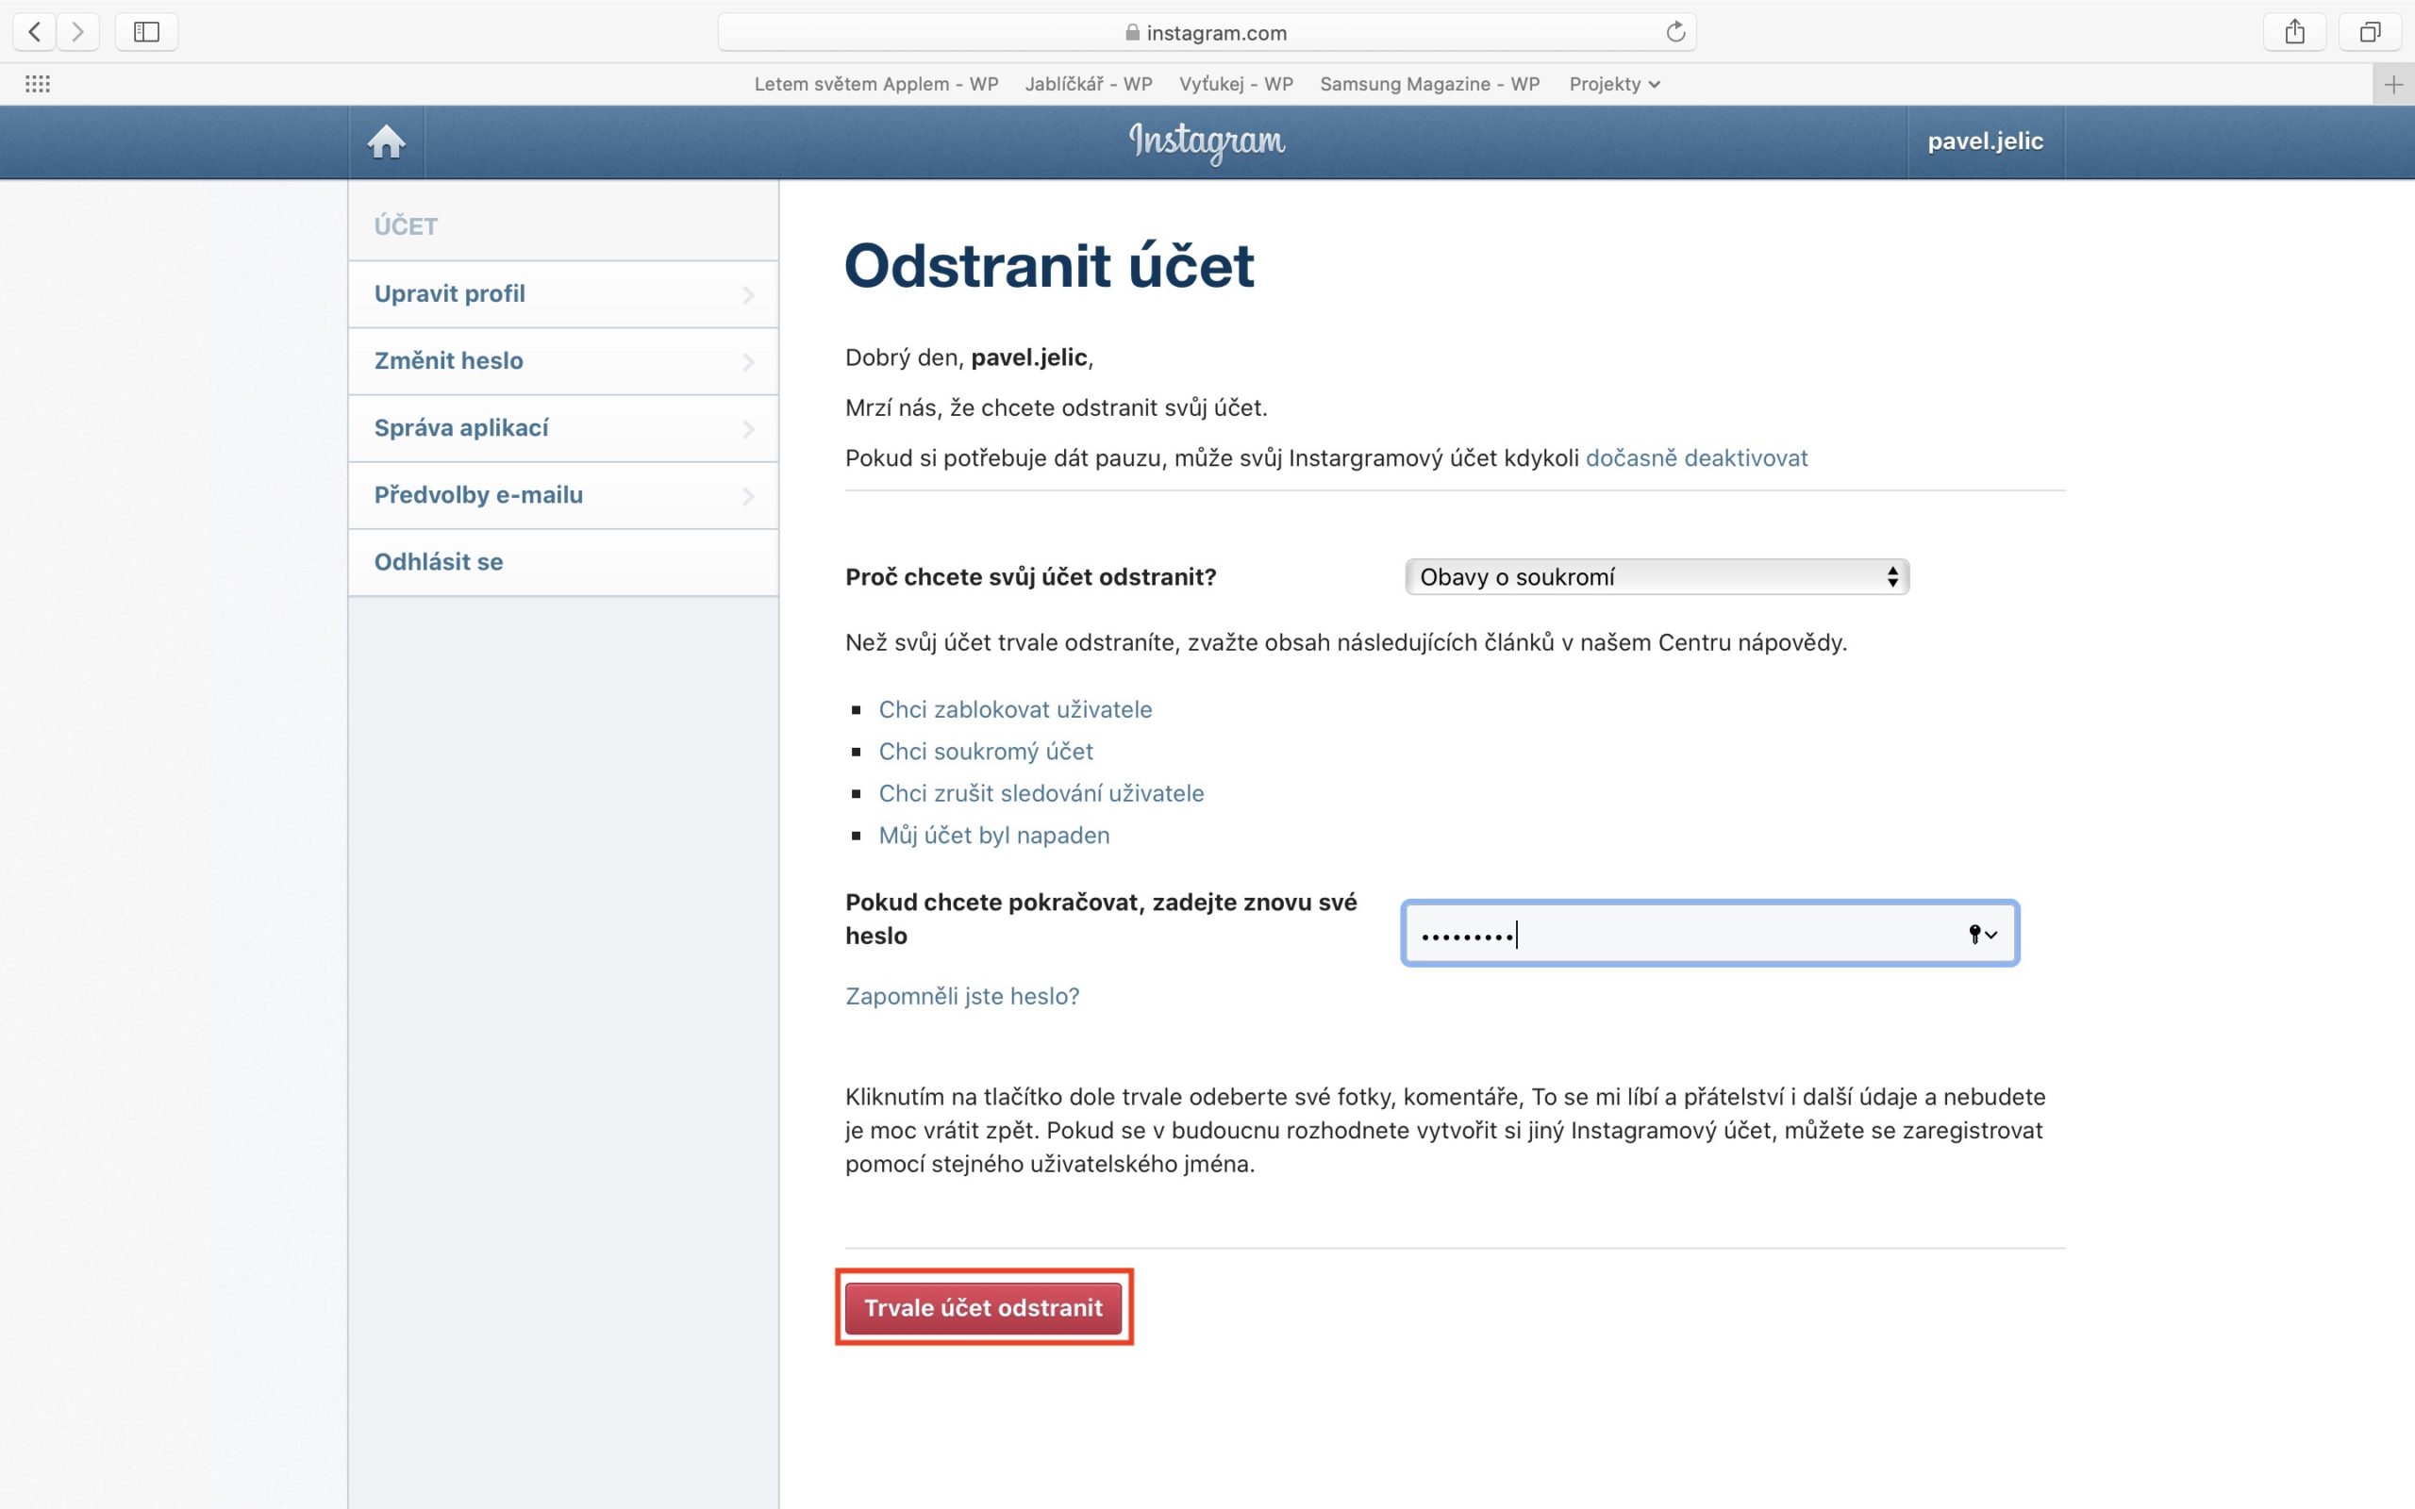Viewport: 2415px width, 1509px height.
Task: Click 'Zapomněli jste heslo?' link
Action: point(962,996)
